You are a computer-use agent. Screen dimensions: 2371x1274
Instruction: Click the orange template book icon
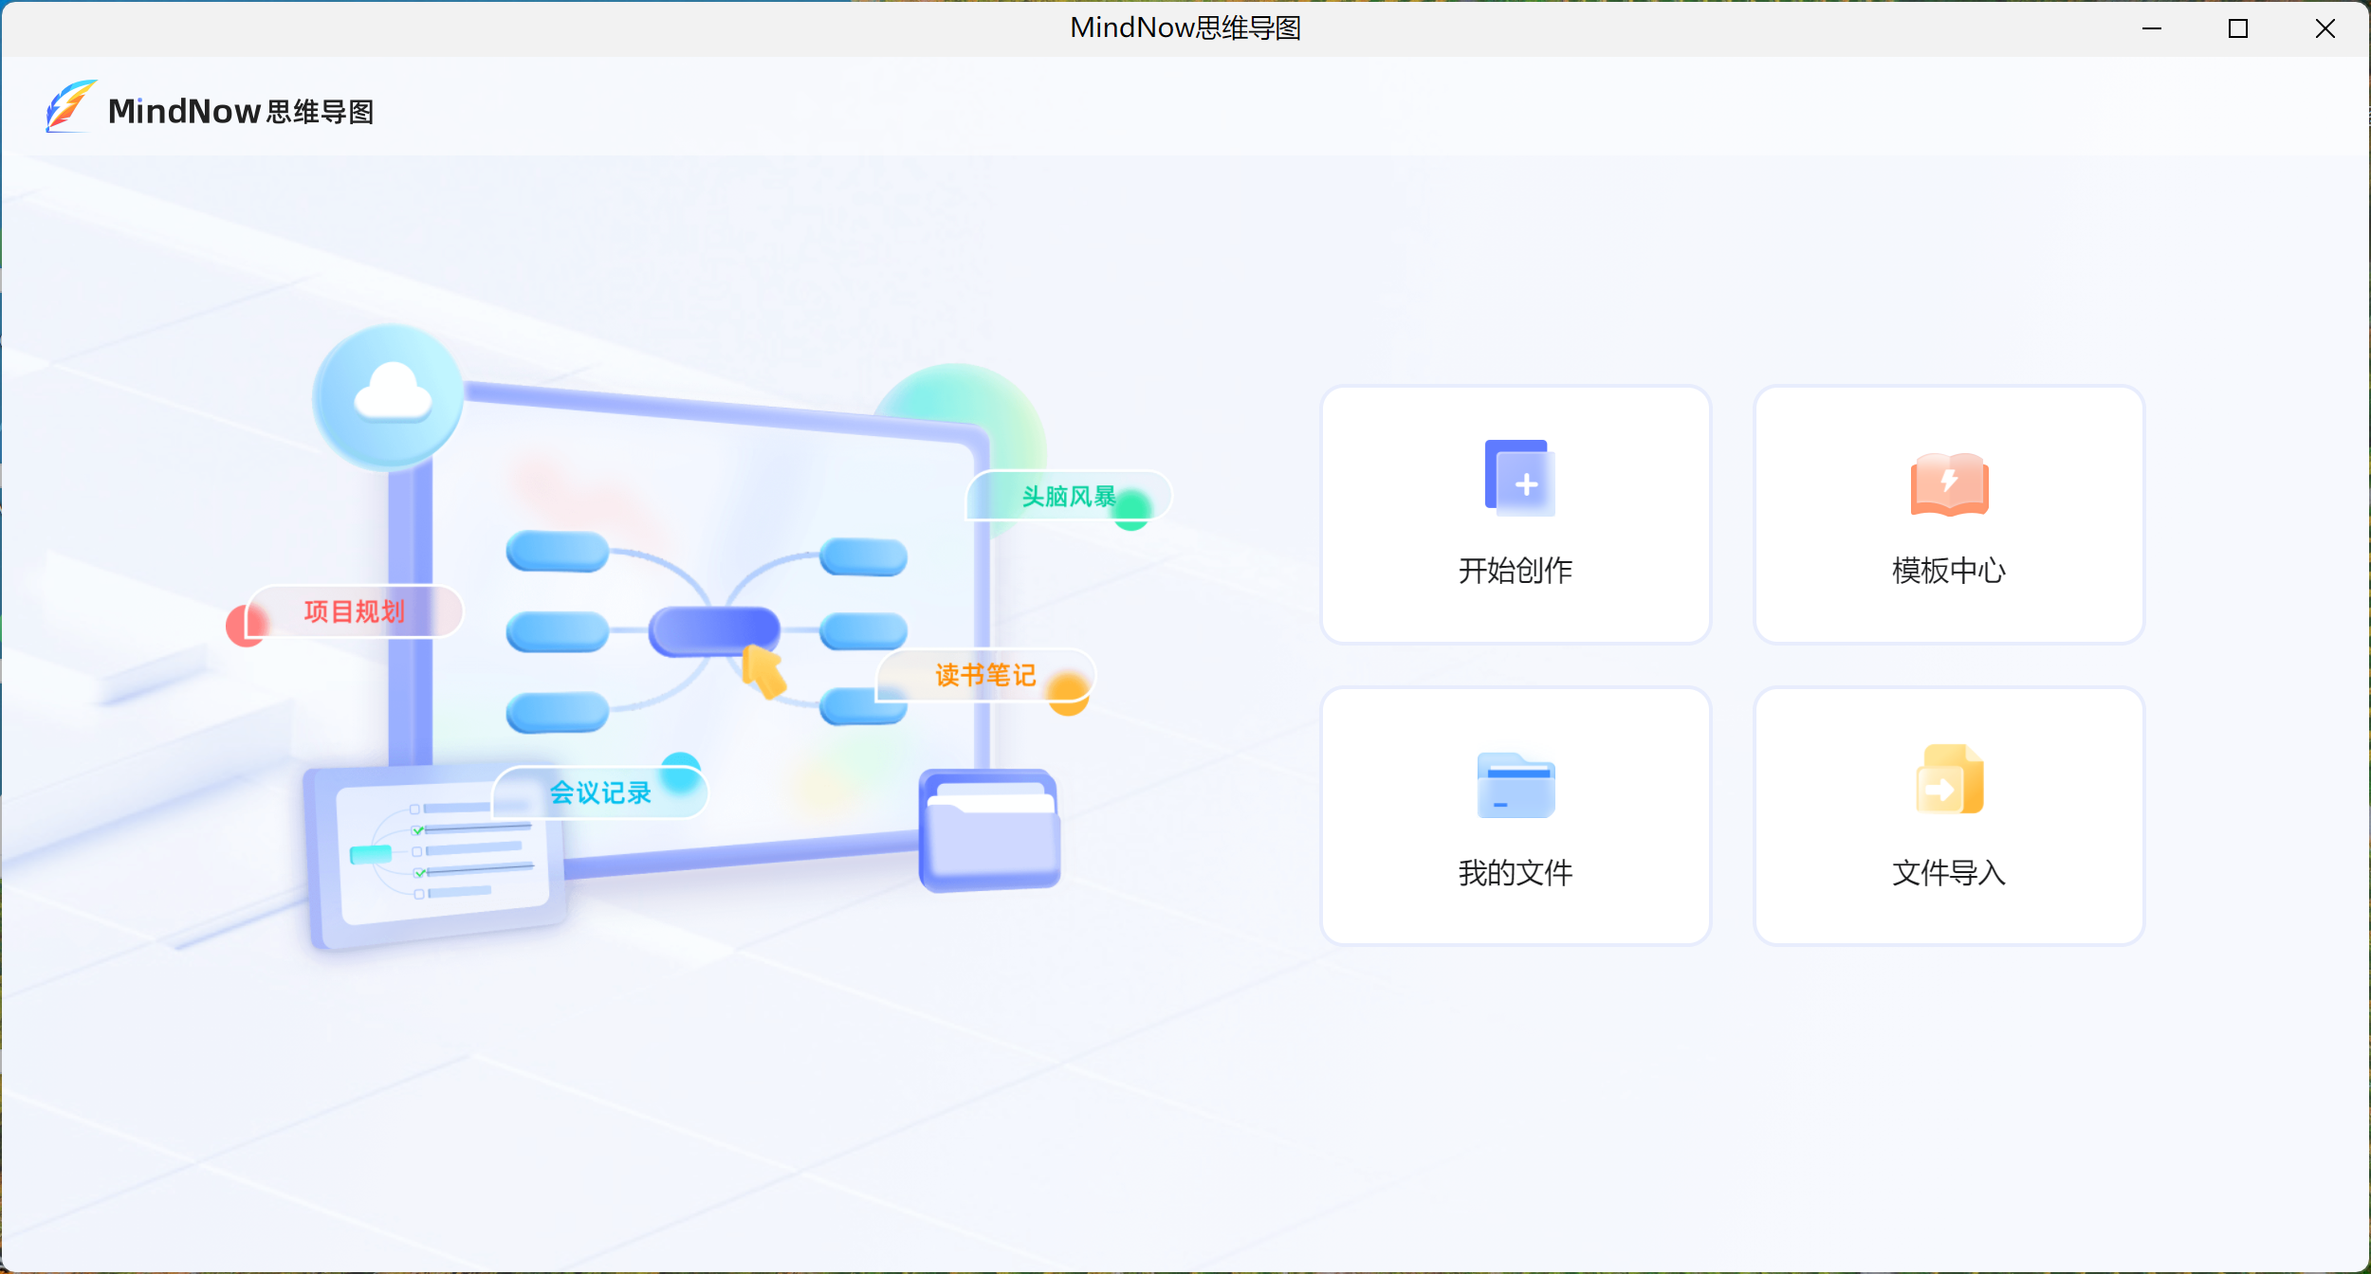[1949, 483]
